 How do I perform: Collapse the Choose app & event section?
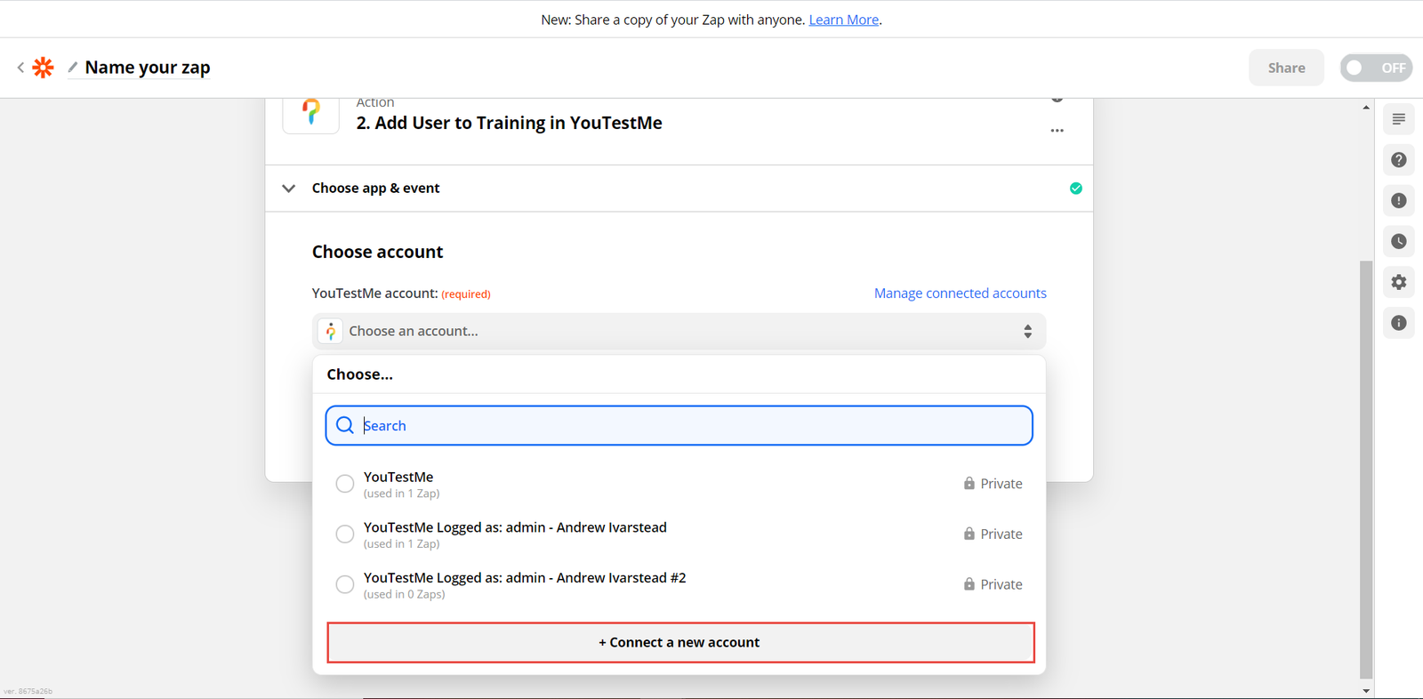(x=289, y=189)
